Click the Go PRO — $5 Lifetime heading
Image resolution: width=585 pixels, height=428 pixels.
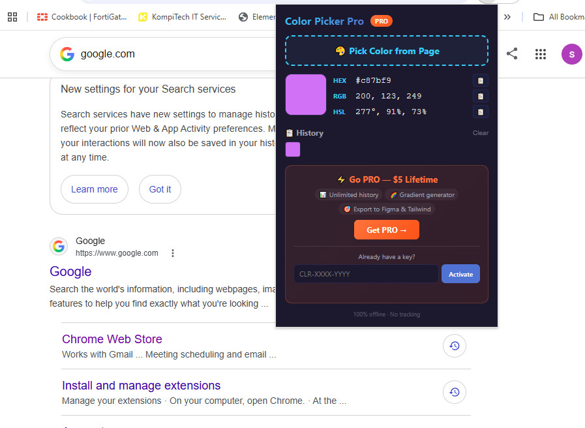(x=387, y=179)
